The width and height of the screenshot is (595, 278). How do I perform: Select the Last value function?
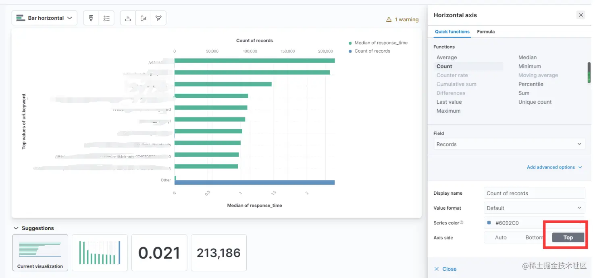pyautogui.click(x=449, y=102)
